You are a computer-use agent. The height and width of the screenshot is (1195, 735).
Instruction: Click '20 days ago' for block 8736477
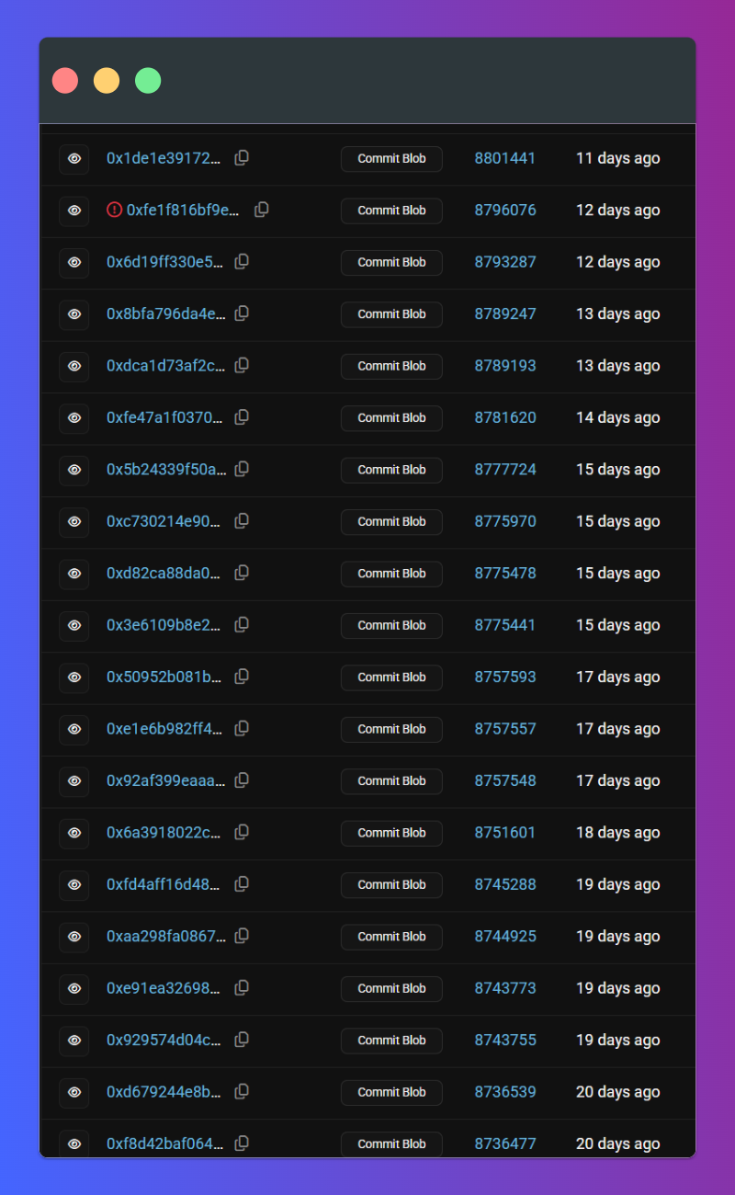point(618,1144)
